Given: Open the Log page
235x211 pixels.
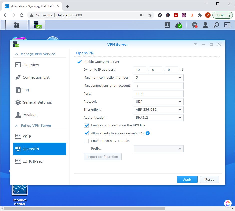Looking at the screenshot, I should coord(40,90).
